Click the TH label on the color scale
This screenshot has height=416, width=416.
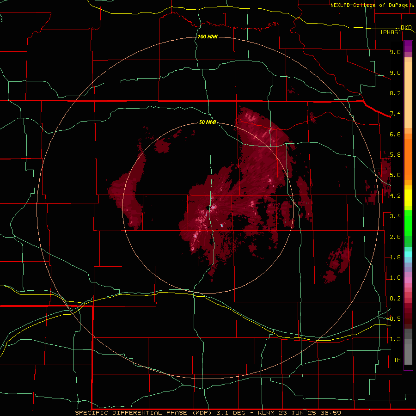(x=397, y=360)
